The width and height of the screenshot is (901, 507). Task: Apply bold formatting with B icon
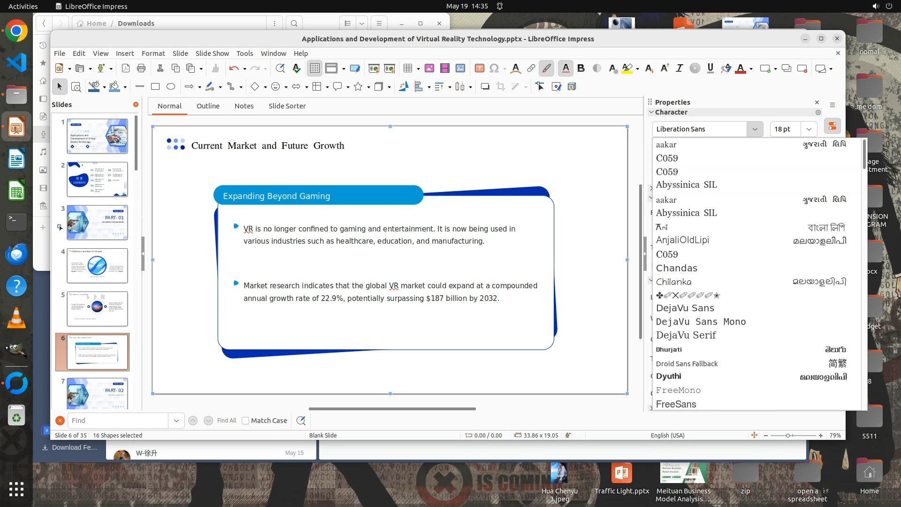click(581, 69)
